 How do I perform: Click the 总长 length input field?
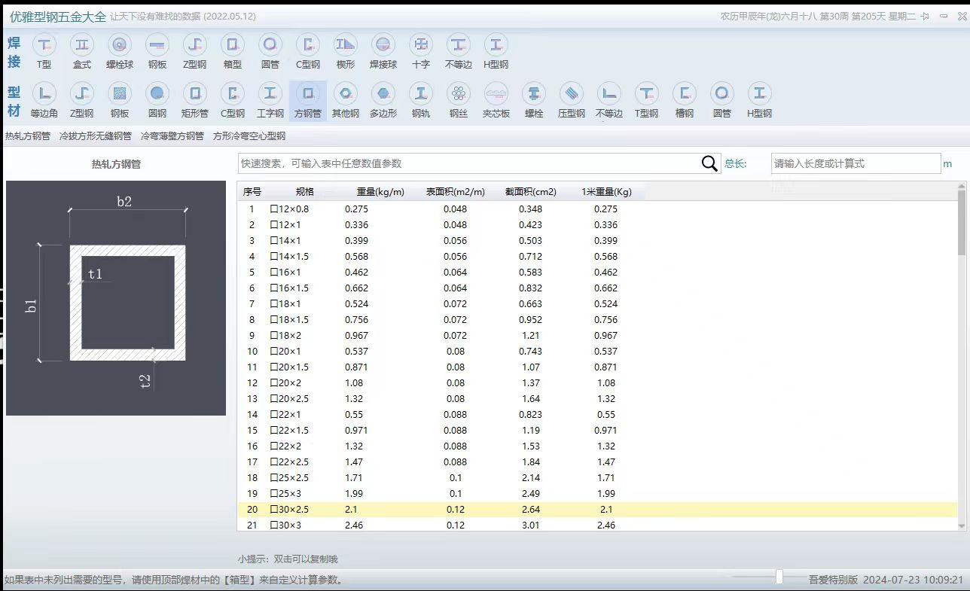[x=856, y=163]
